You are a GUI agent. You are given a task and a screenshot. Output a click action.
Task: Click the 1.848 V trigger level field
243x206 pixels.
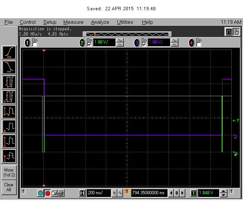point(208,193)
